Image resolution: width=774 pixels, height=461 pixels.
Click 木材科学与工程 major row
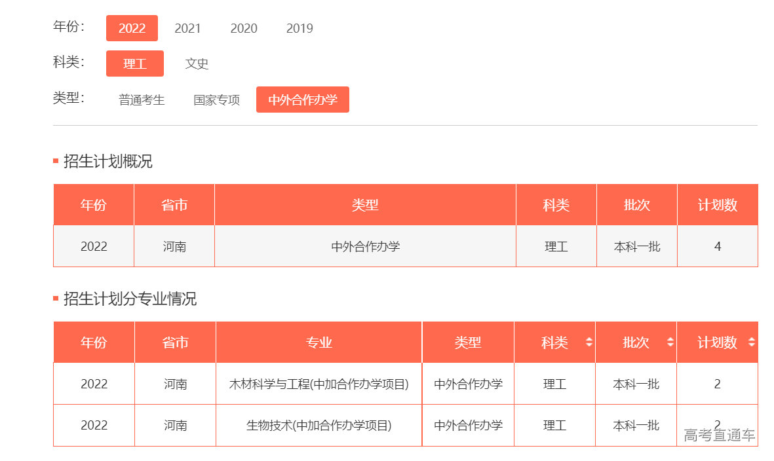319,384
